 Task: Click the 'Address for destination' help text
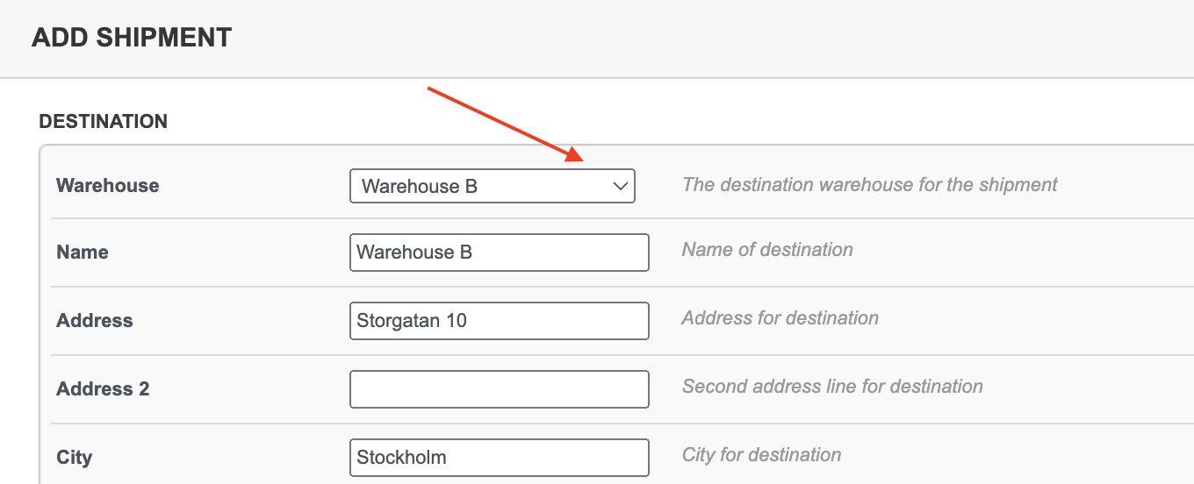[780, 318]
